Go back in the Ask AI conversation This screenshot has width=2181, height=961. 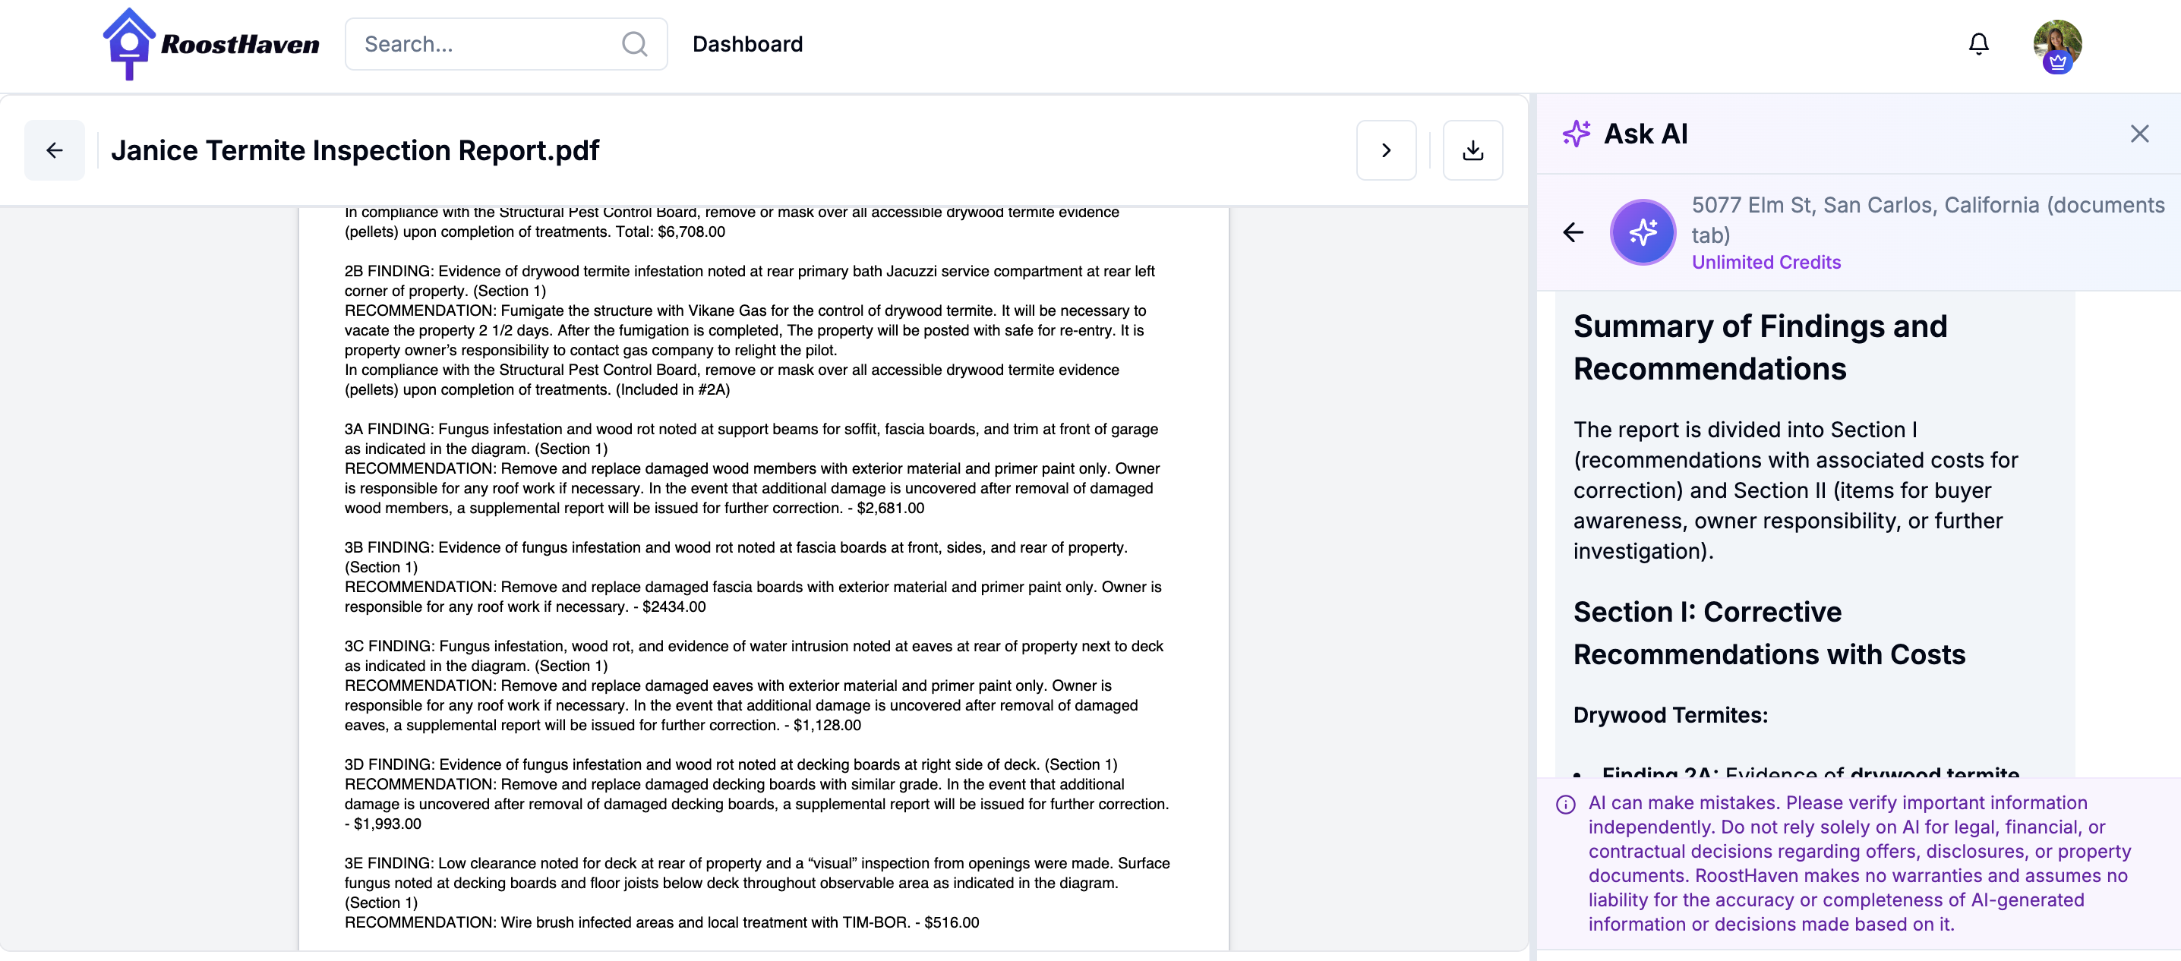tap(1572, 232)
